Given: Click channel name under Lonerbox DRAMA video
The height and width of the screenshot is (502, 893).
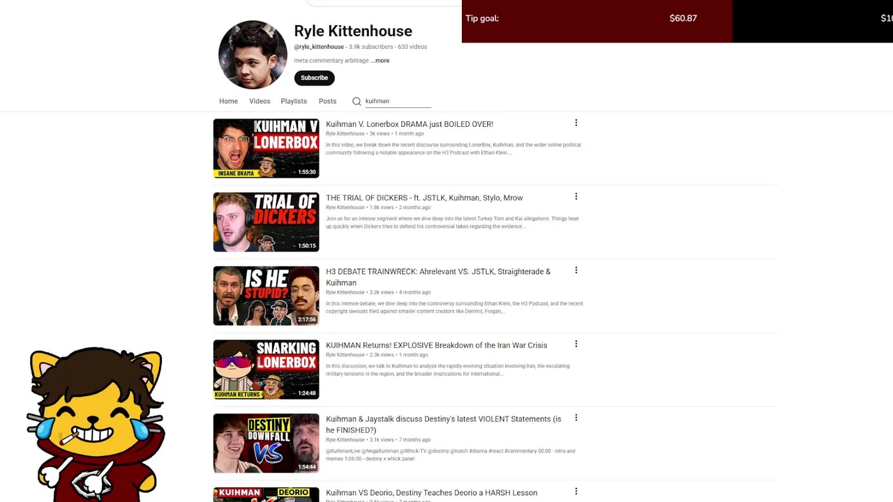Looking at the screenshot, I should click(345, 134).
